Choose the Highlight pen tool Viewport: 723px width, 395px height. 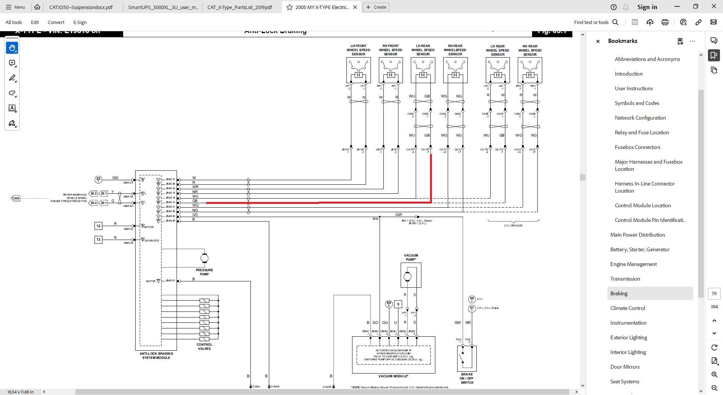coord(12,78)
